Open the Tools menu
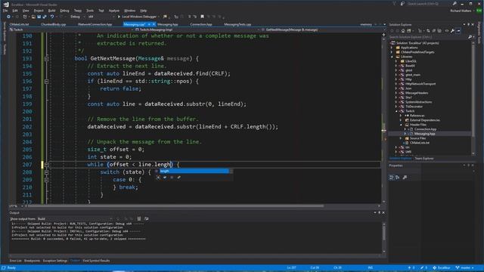 [x=90, y=11]
